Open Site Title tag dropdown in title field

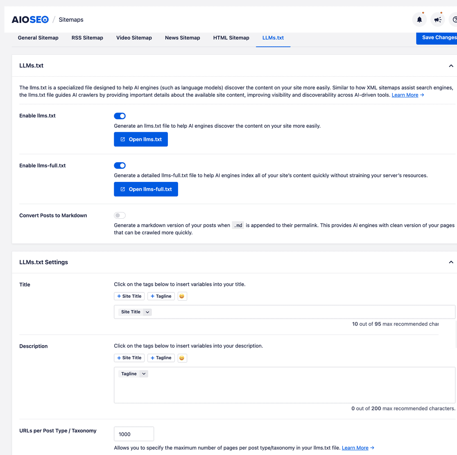coord(148,312)
